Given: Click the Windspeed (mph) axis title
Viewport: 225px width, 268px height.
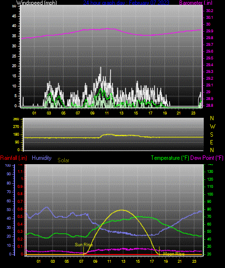Looking at the screenshot, I should coord(36,2).
